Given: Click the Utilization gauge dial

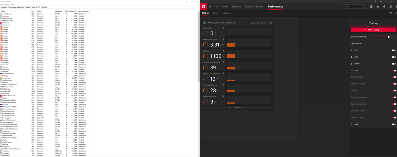Looking at the screenshot, I should point(206,33).
